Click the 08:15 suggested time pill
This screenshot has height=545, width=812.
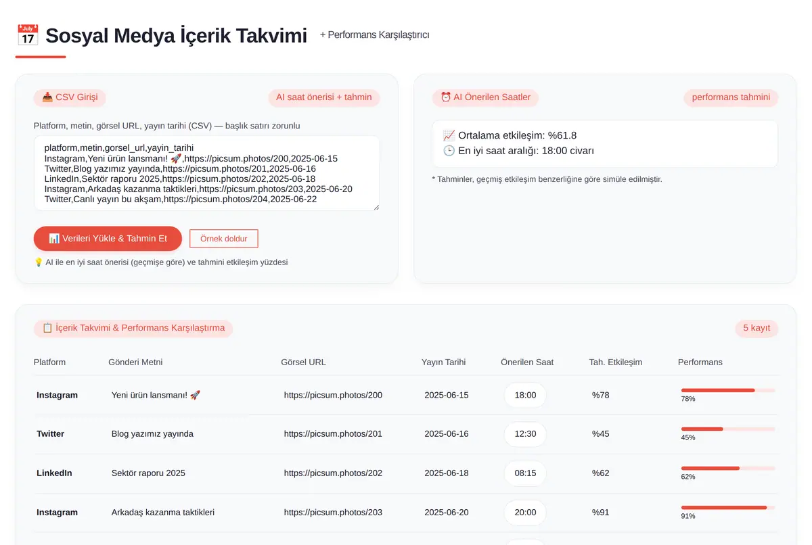(525, 473)
